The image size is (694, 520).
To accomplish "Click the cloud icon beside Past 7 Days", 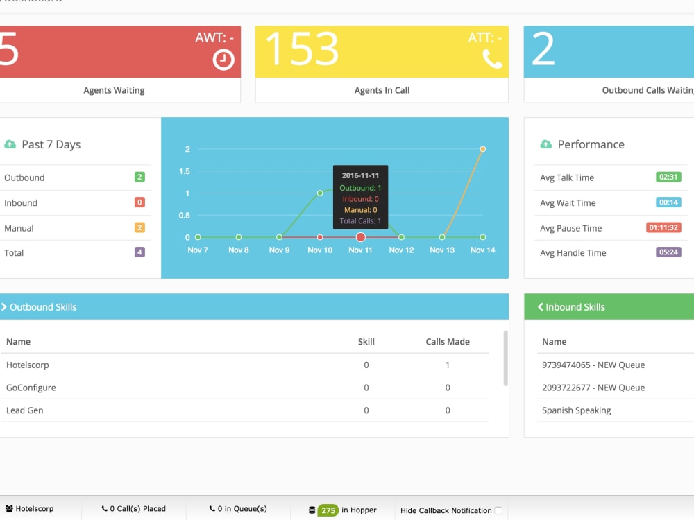I will (10, 144).
